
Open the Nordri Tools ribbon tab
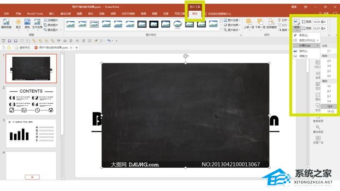click(x=35, y=14)
